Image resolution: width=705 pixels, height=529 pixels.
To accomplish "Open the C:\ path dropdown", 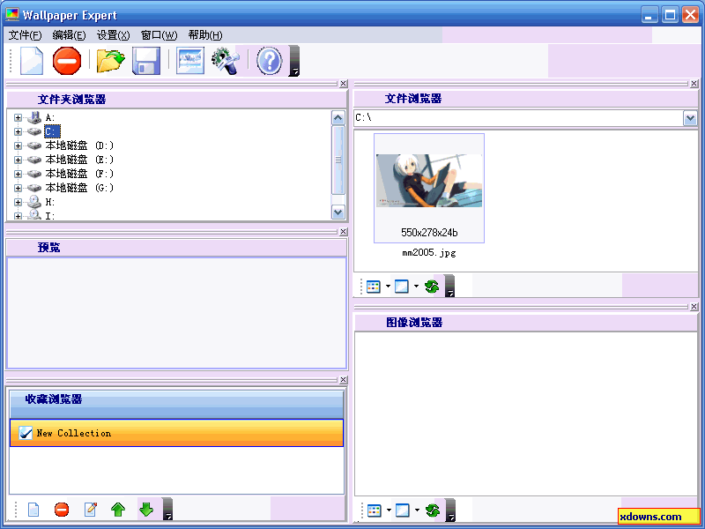I will click(690, 118).
